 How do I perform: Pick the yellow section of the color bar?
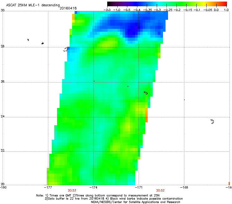205,4
